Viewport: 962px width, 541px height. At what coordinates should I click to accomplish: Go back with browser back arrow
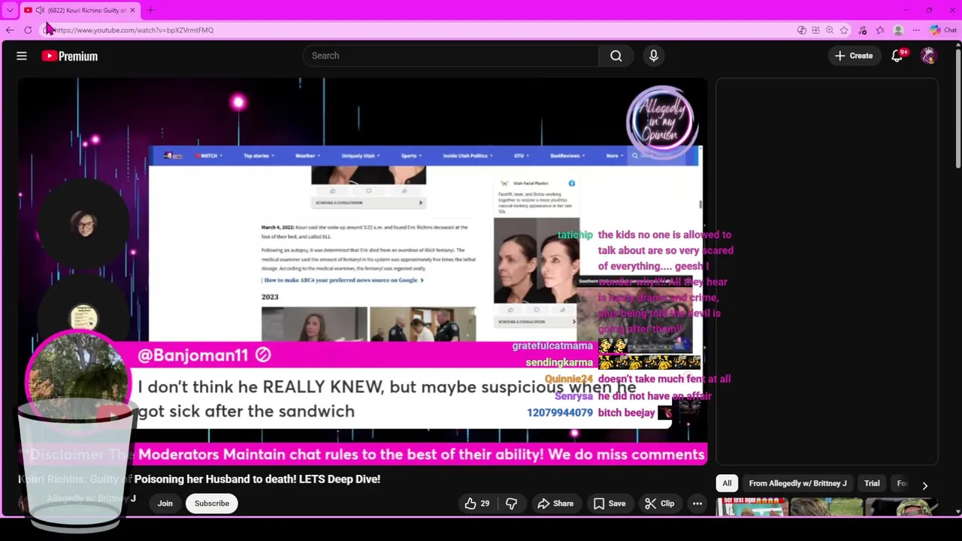coord(9,30)
